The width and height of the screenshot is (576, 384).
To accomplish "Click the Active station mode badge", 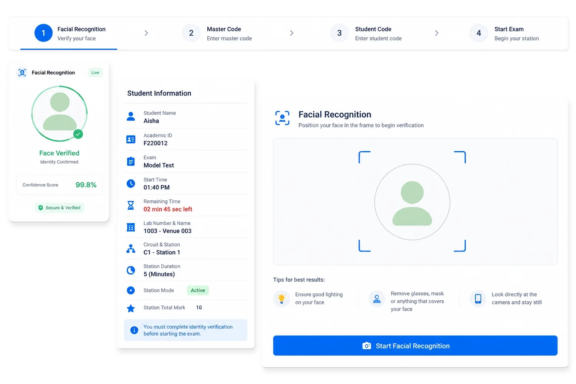I will [x=198, y=290].
